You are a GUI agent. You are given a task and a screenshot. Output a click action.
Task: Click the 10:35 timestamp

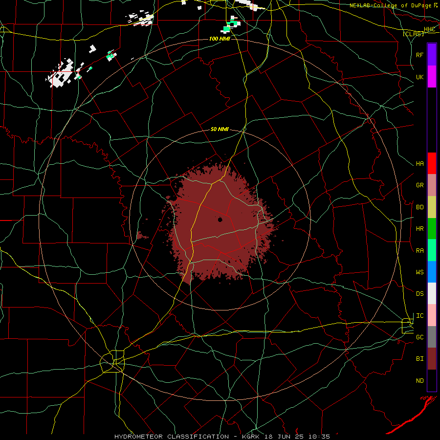coord(320,437)
